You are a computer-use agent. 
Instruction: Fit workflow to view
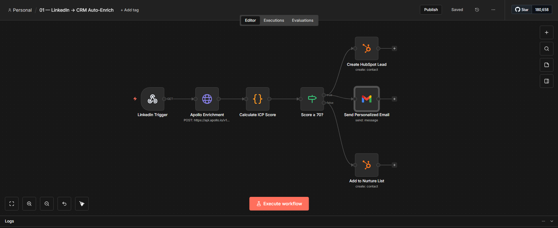pyautogui.click(x=12, y=204)
